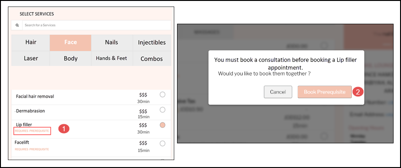Screen dimensions: 401x168
Task: Click the dialog's consultation required message
Action: [285, 63]
